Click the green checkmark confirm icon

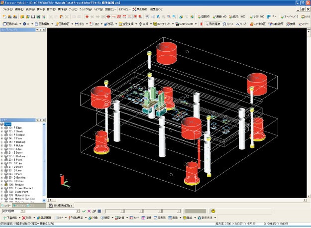tap(84, 211)
